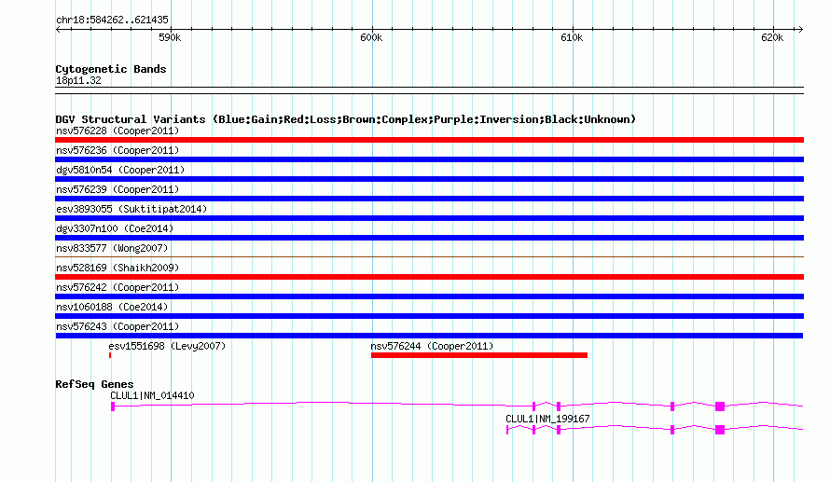The image size is (830, 482).
Task: Open the nsv576244 (Cooper2011) label
Action: coord(432,346)
